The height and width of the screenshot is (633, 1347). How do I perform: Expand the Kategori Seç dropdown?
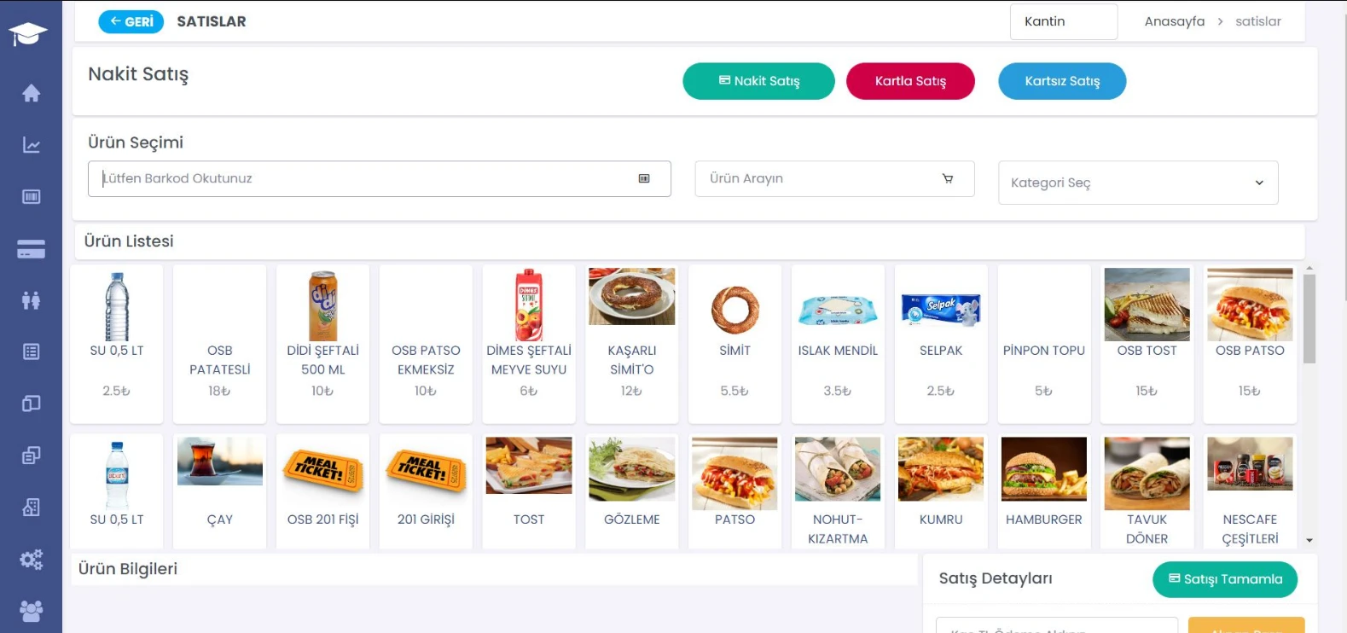(1137, 183)
